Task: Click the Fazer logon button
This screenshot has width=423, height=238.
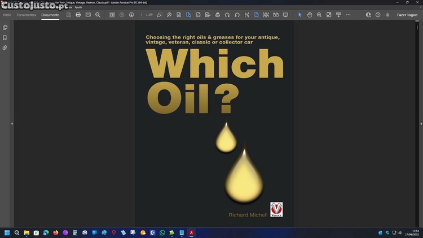Action: (x=407, y=15)
